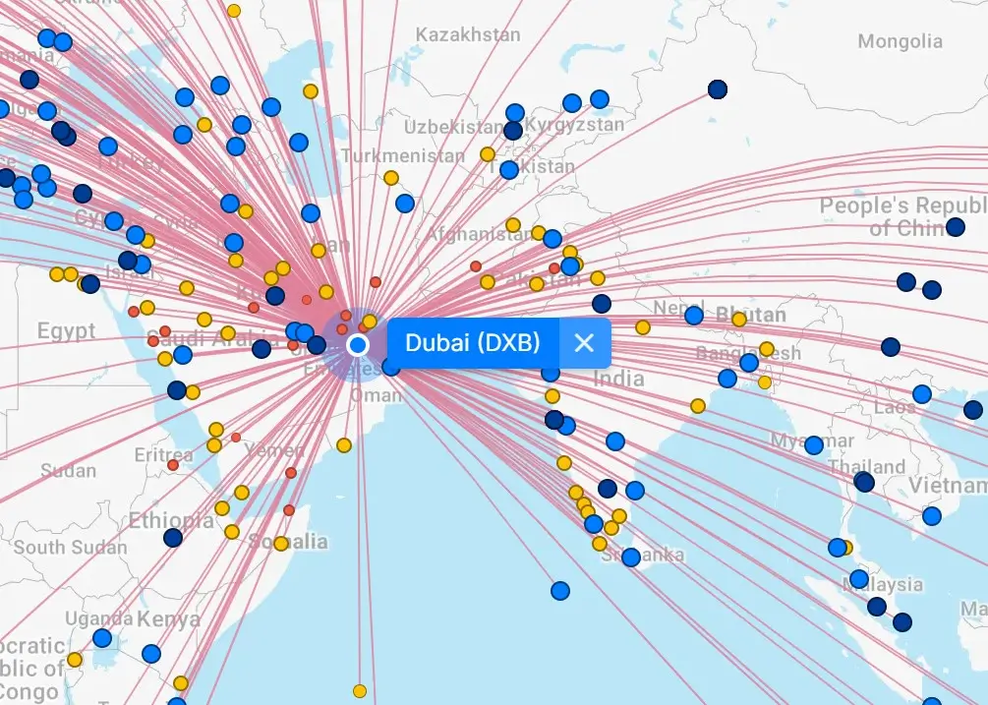The width and height of the screenshot is (988, 705).
Task: Select the yellow marker near Congo label
Action: pyautogui.click(x=75, y=659)
